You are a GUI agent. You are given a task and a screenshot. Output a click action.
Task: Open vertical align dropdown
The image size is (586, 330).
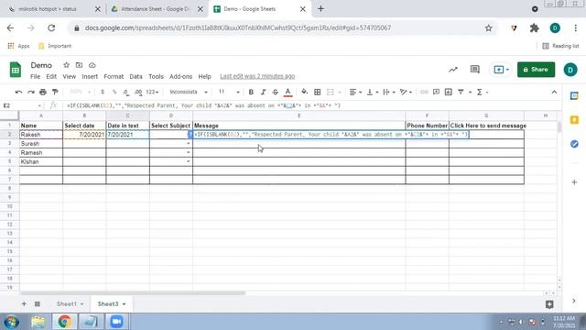click(x=373, y=92)
